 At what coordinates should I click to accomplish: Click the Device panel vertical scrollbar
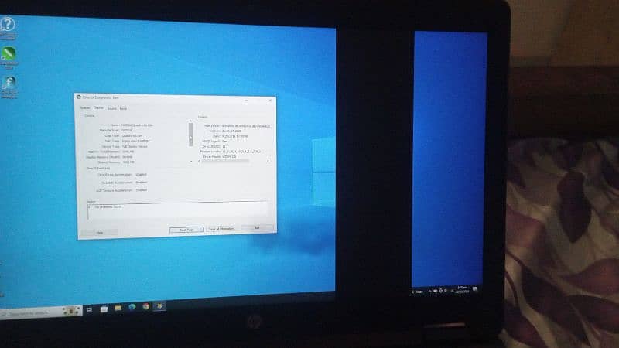(x=190, y=133)
